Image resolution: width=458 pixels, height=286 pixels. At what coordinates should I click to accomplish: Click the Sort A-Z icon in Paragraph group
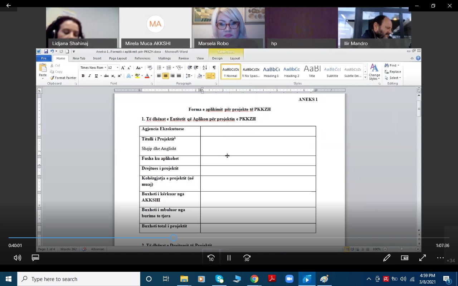205,68
